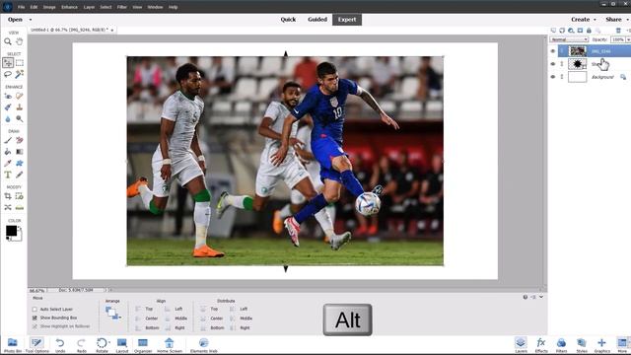This screenshot has height=355, width=631.
Task: Select the Eraser tool
Action: (x=20, y=140)
